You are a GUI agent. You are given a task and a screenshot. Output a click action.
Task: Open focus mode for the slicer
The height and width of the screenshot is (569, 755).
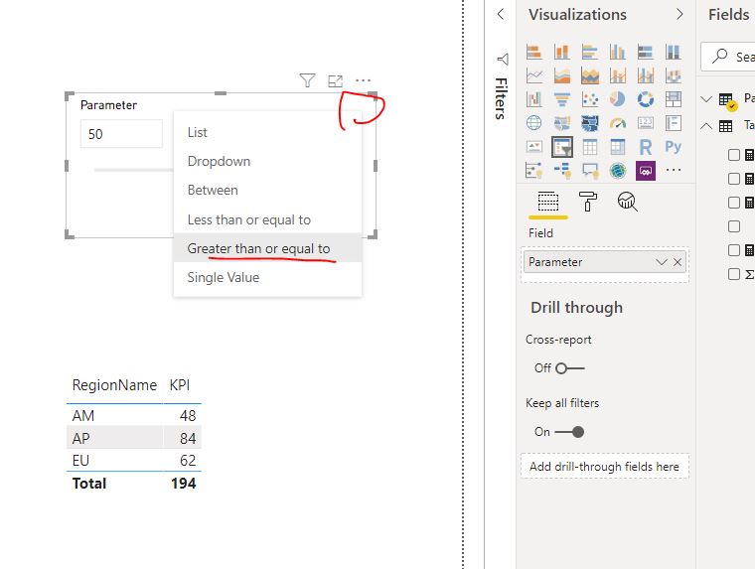tap(335, 80)
